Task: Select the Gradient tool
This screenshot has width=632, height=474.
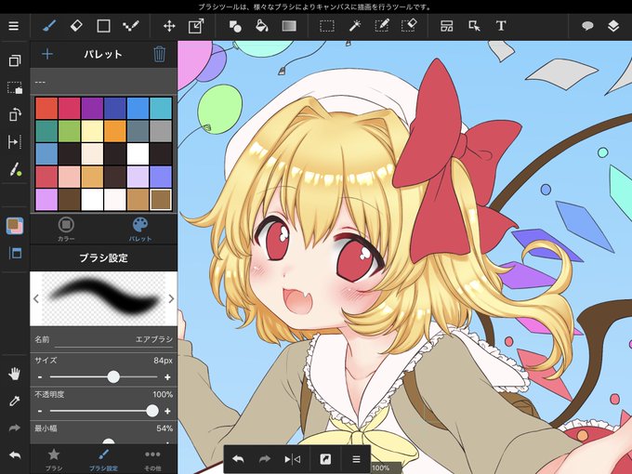Action: tap(289, 26)
